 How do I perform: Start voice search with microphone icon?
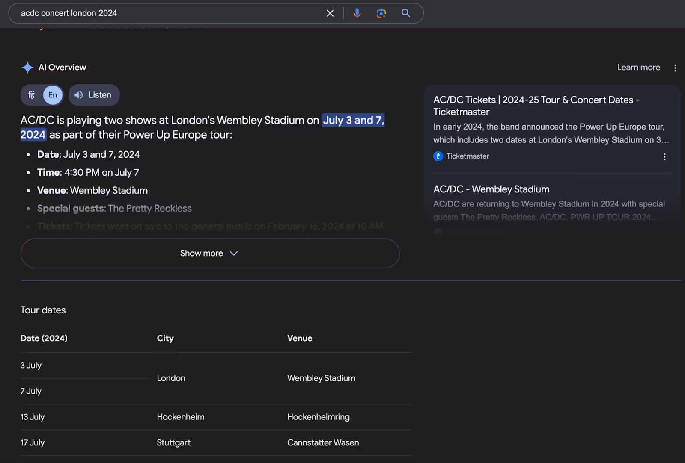click(357, 13)
